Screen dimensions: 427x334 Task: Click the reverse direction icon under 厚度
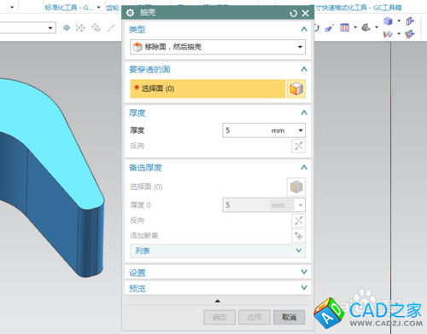point(298,146)
